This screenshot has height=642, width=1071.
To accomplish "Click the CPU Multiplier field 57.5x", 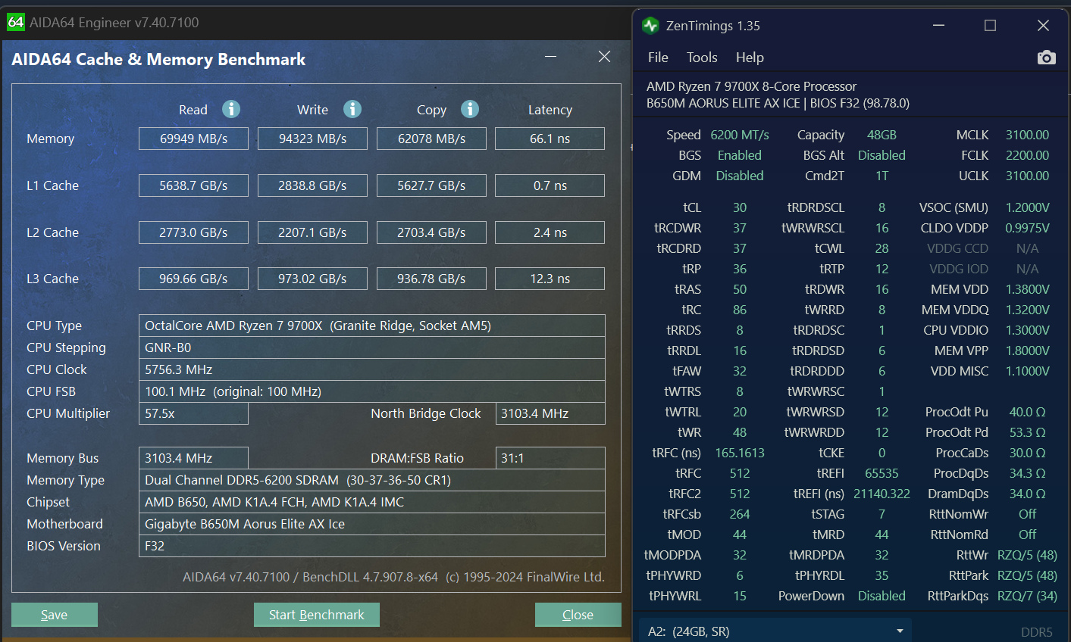I will click(193, 413).
